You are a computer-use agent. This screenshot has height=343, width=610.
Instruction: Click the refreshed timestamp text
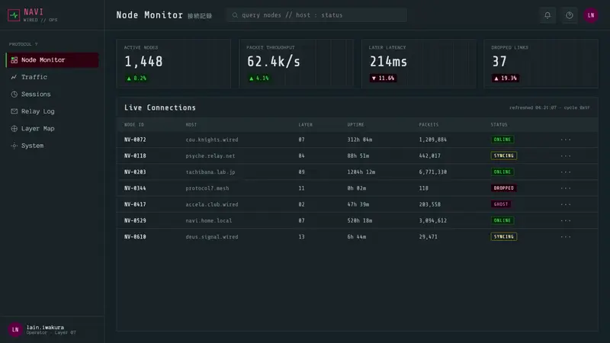549,107
